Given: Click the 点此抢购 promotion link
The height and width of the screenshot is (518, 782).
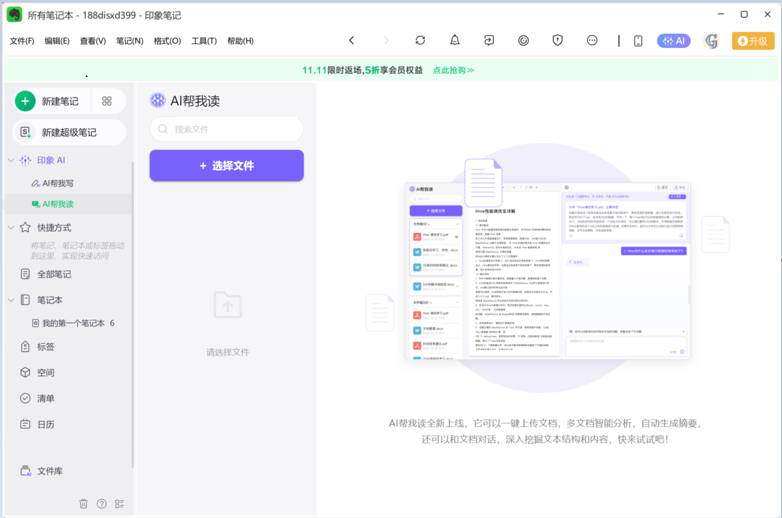Looking at the screenshot, I should [x=453, y=70].
